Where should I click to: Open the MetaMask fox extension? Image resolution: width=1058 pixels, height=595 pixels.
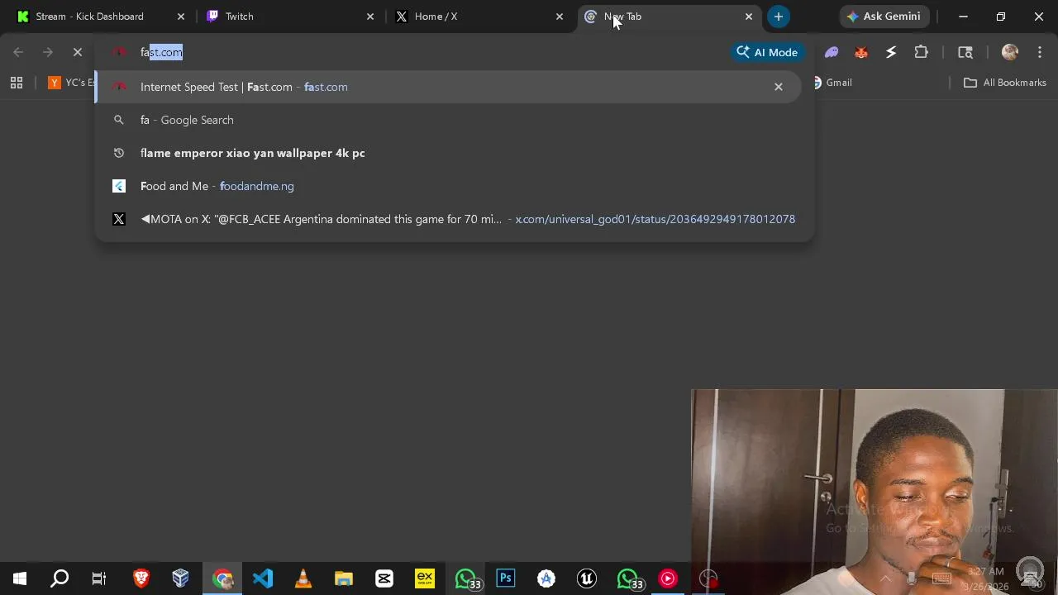click(x=861, y=52)
